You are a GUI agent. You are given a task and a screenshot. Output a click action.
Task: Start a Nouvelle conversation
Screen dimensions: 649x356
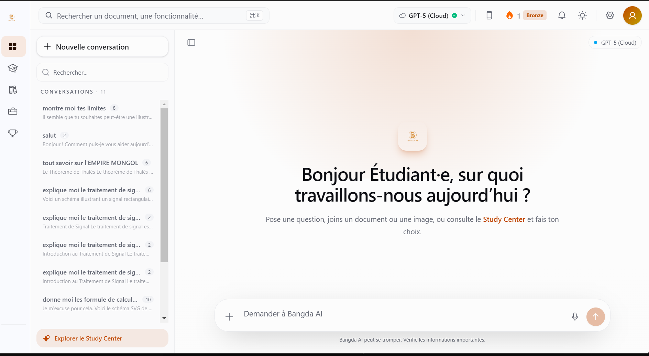pos(102,47)
